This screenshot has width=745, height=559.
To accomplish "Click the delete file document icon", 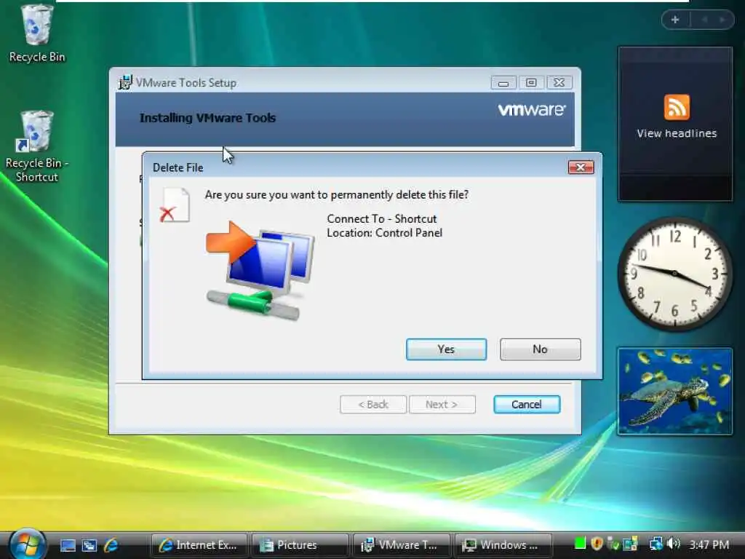I will pyautogui.click(x=175, y=205).
